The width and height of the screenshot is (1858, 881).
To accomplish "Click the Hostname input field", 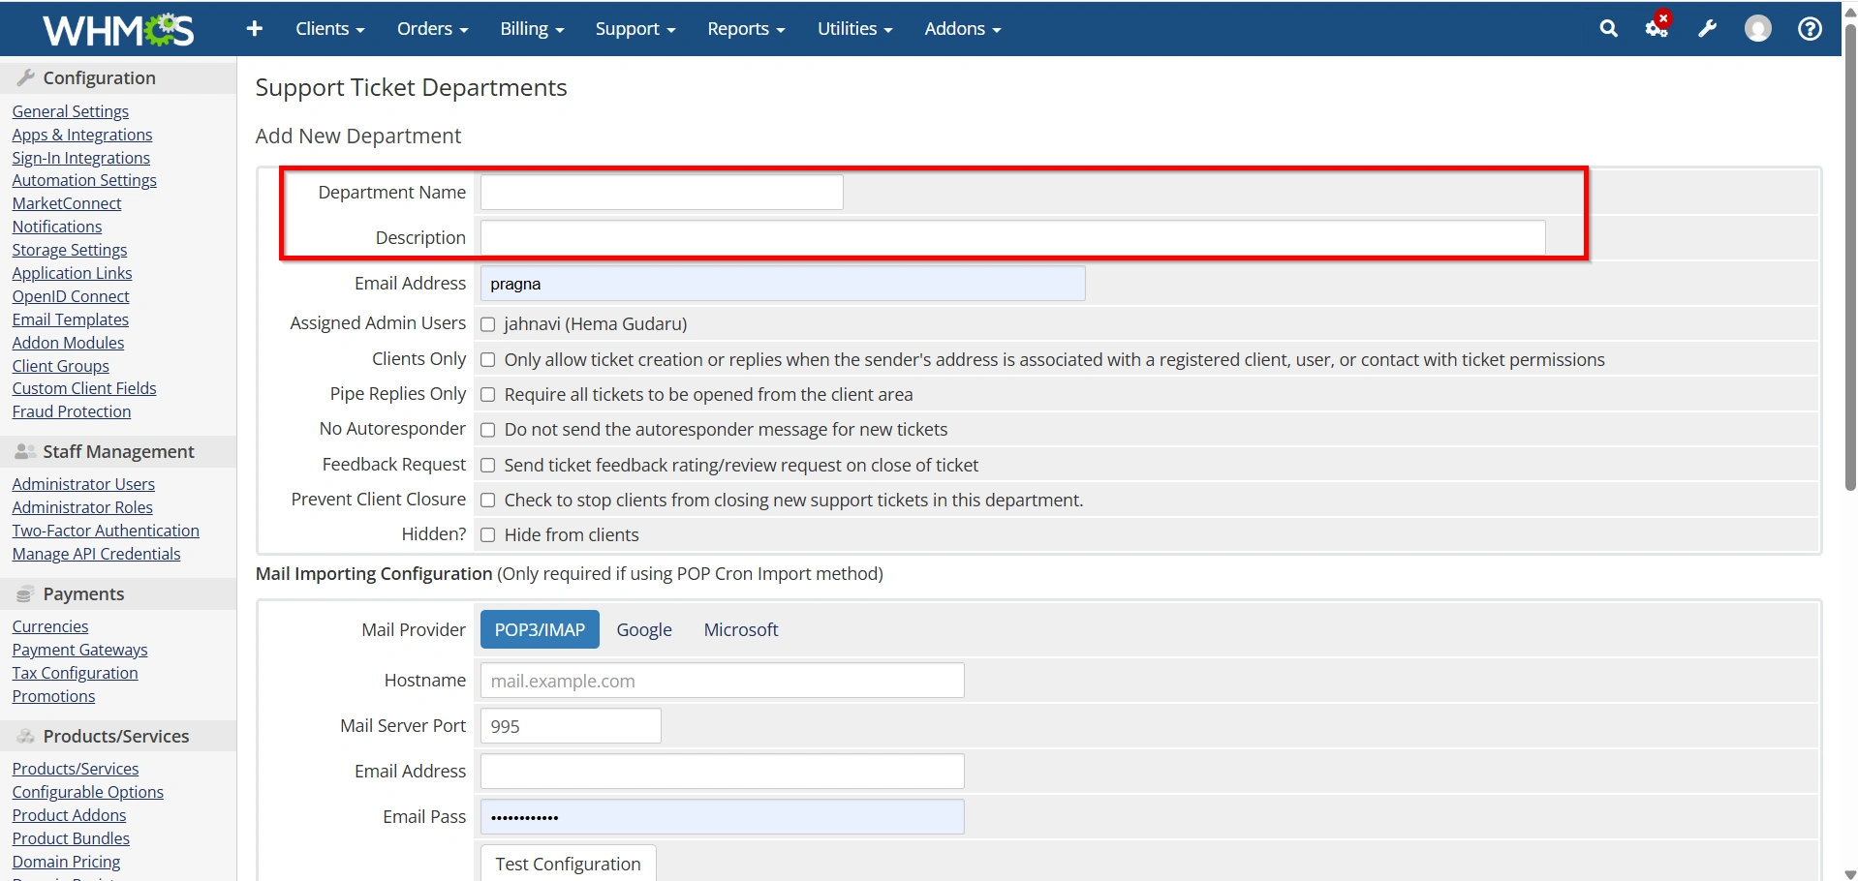I will (x=723, y=680).
